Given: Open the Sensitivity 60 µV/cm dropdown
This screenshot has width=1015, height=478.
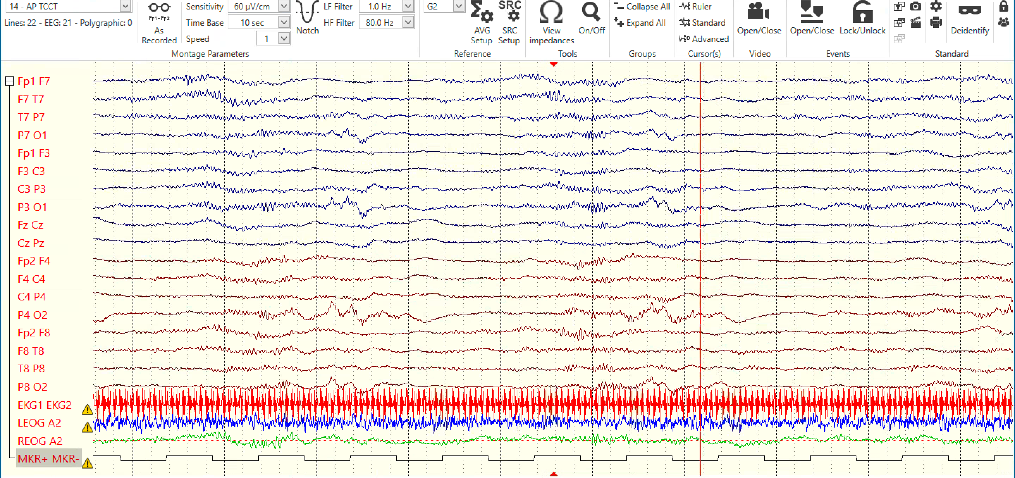Looking at the screenshot, I should coord(284,6).
